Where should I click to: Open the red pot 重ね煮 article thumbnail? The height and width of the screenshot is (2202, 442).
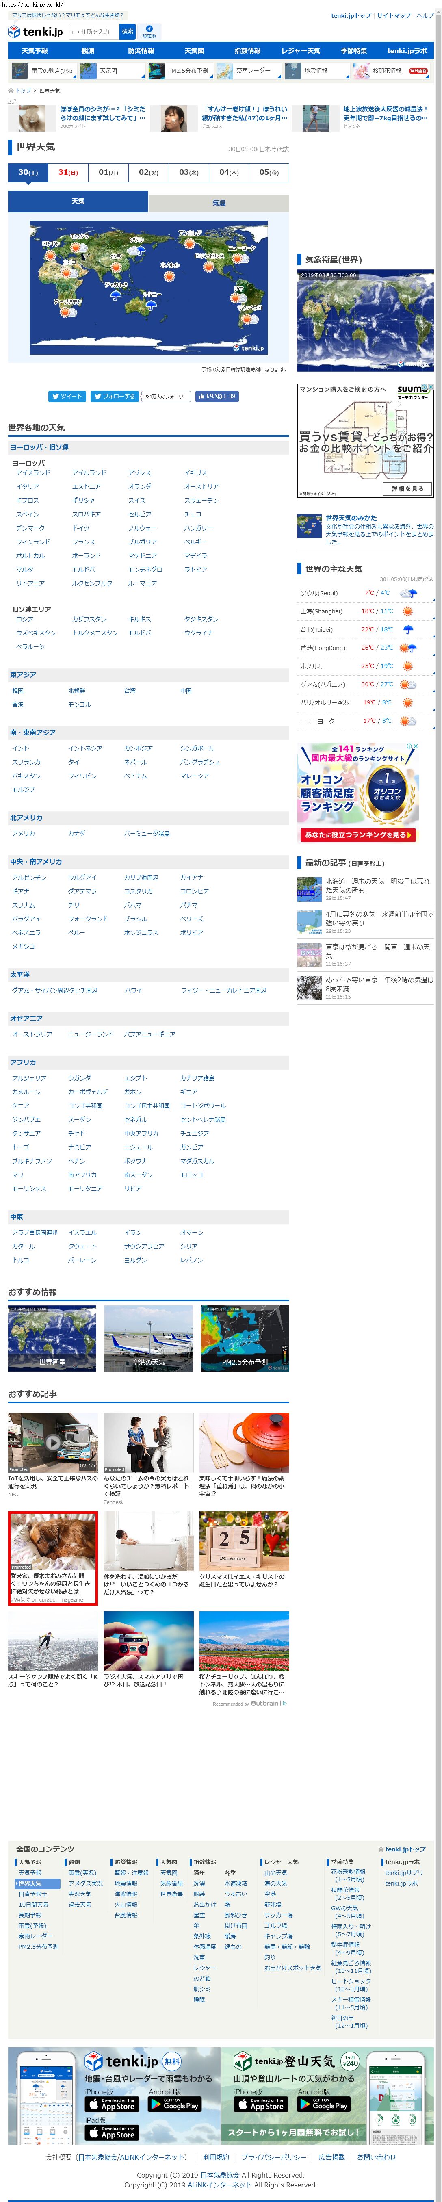pyautogui.click(x=244, y=1443)
